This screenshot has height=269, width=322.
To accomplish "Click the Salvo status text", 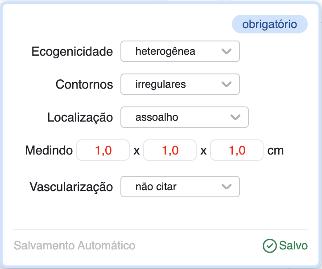I will [293, 245].
